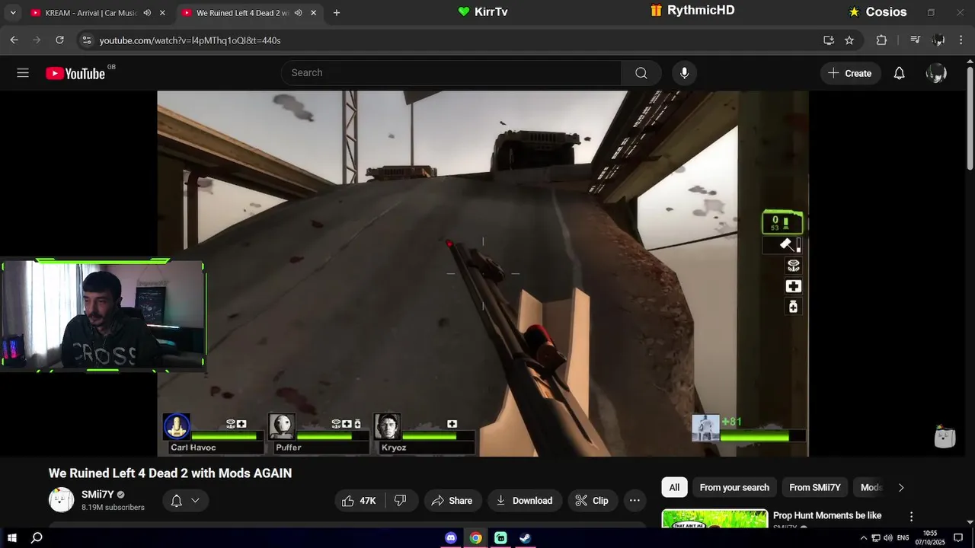
Task: Open YouTube notifications bell
Action: coord(900,73)
